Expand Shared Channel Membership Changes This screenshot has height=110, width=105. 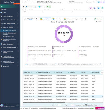tap(10, 62)
